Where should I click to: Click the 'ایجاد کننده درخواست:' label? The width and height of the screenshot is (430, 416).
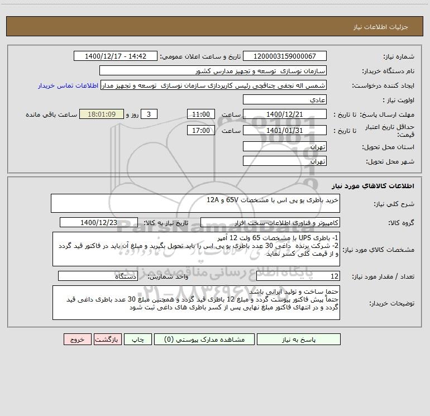tap(383, 85)
